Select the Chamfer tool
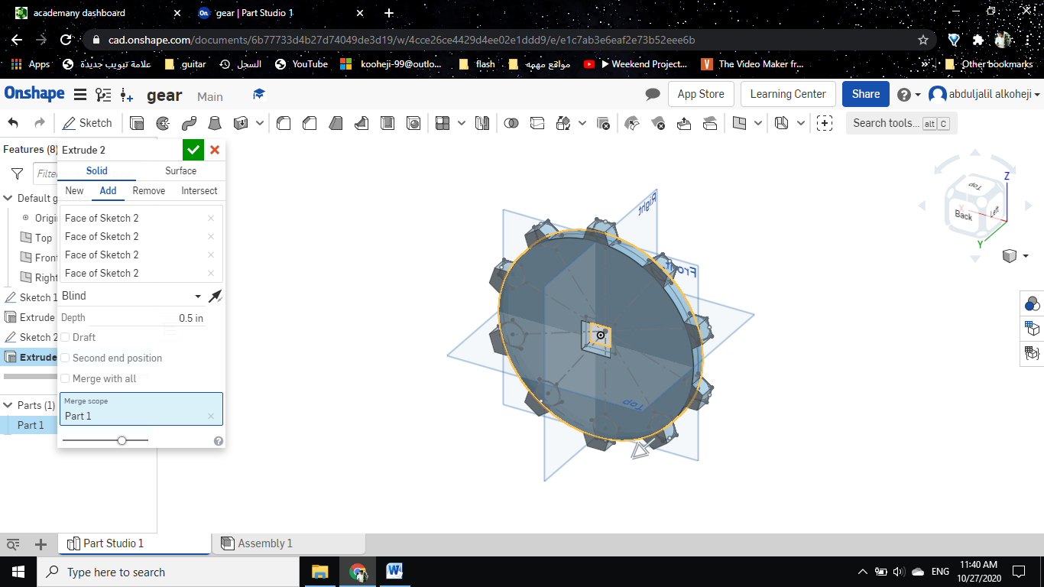The width and height of the screenshot is (1044, 587). 310,123
